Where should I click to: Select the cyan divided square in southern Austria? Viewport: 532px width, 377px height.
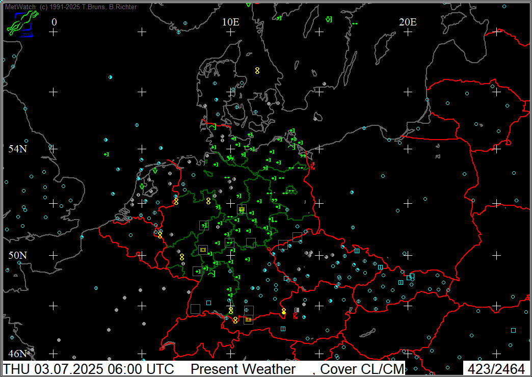(x=283, y=329)
